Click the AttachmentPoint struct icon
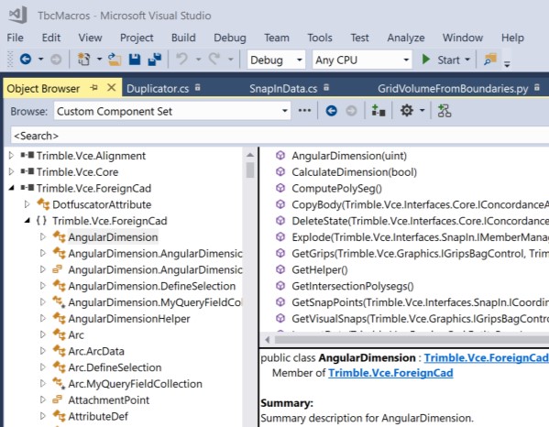 click(x=57, y=400)
